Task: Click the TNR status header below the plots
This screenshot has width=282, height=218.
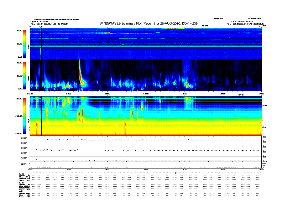Action: (x=21, y=192)
